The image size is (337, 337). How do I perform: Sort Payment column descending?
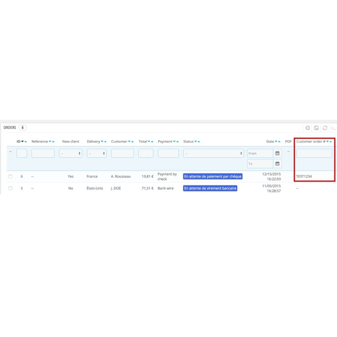coord(174,142)
